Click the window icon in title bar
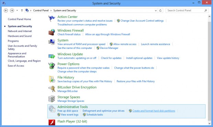The width and height of the screenshot is (213, 127). point(4,3)
